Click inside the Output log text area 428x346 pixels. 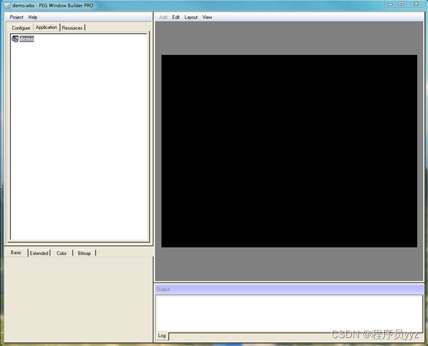[x=289, y=314]
